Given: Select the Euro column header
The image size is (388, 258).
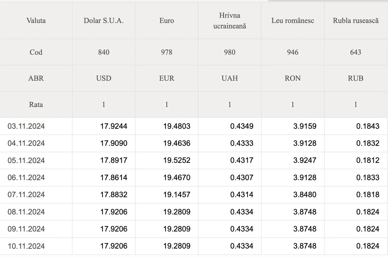Looking at the screenshot, I should 167,21.
